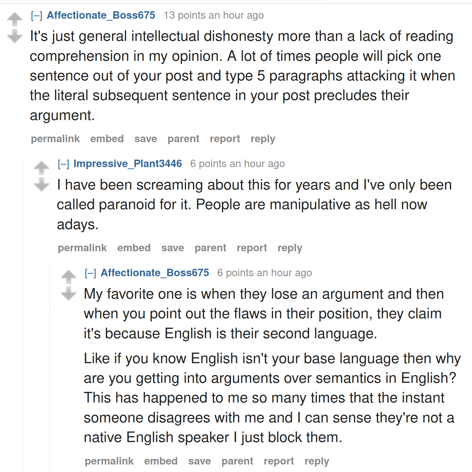Image resolution: width=472 pixels, height=472 pixels.
Task: Downvote Impressive_Plant3446's comment
Action: [x=42, y=184]
